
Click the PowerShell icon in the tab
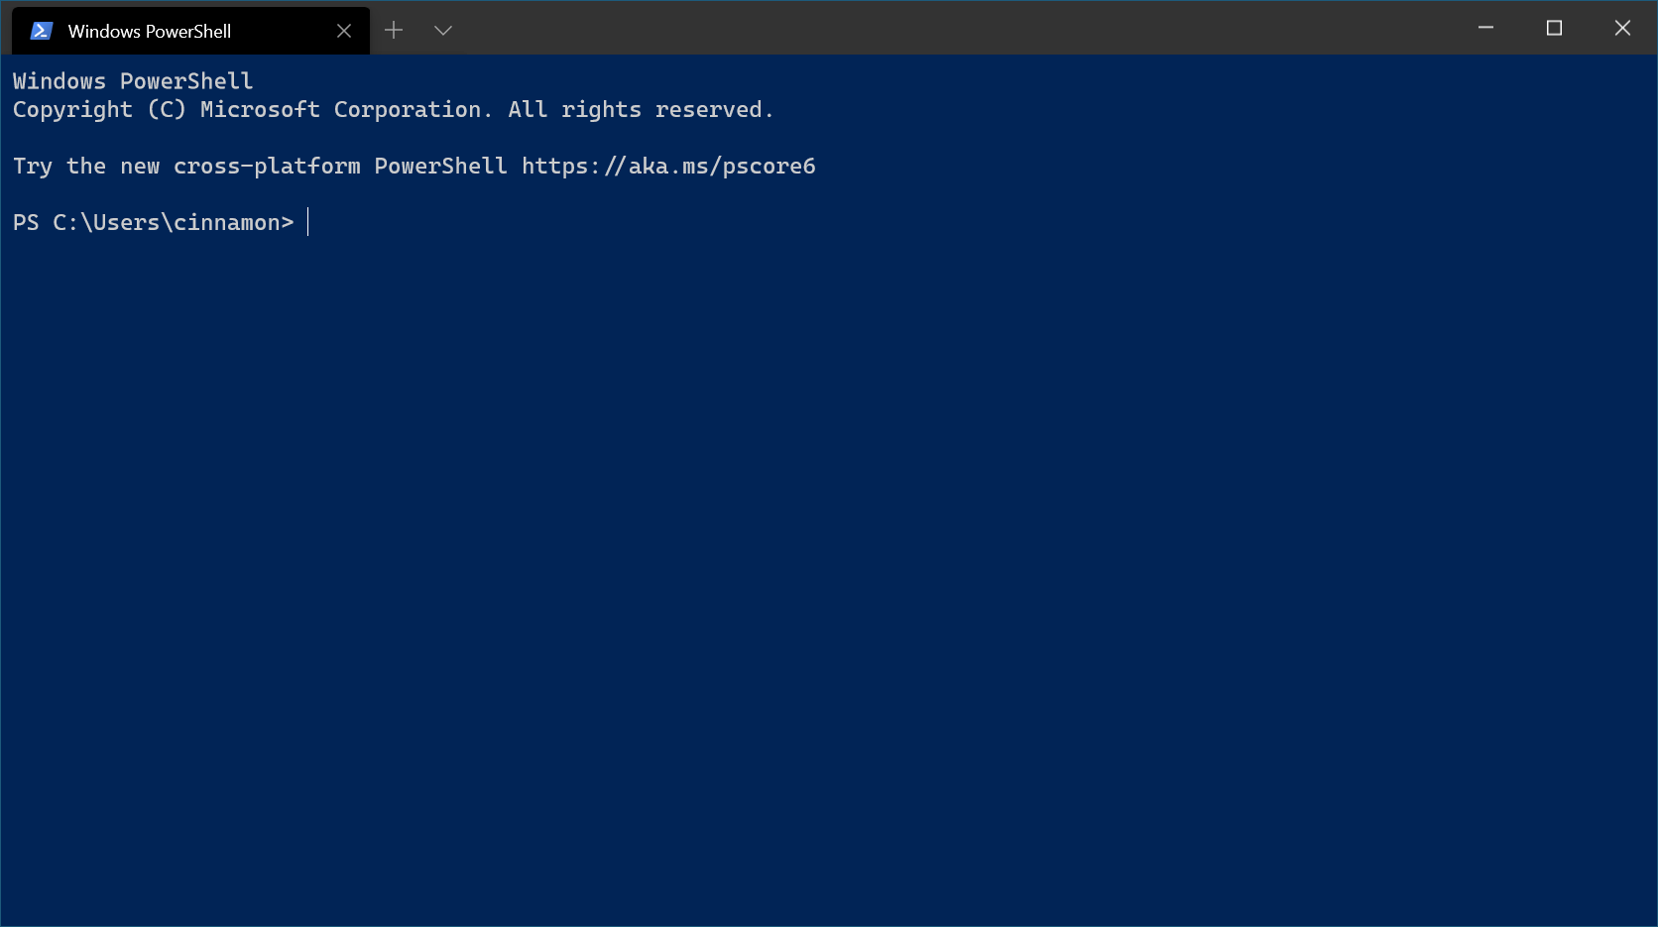pyautogui.click(x=41, y=31)
